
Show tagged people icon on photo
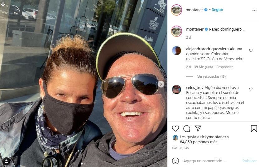point(6,161)
